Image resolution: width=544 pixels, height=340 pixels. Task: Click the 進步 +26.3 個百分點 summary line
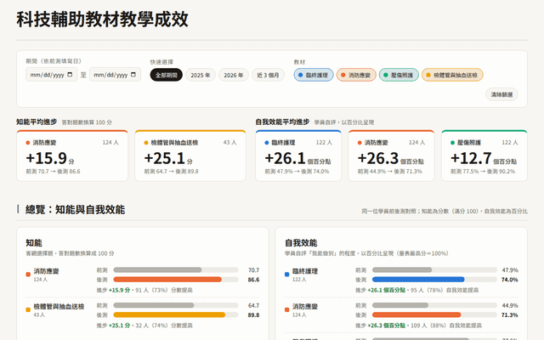[x=419, y=326]
